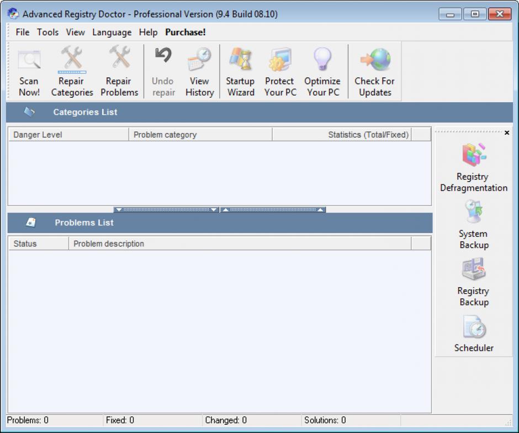519x433 pixels.
Task: Click the Categories List header icon
Action: coord(29,112)
